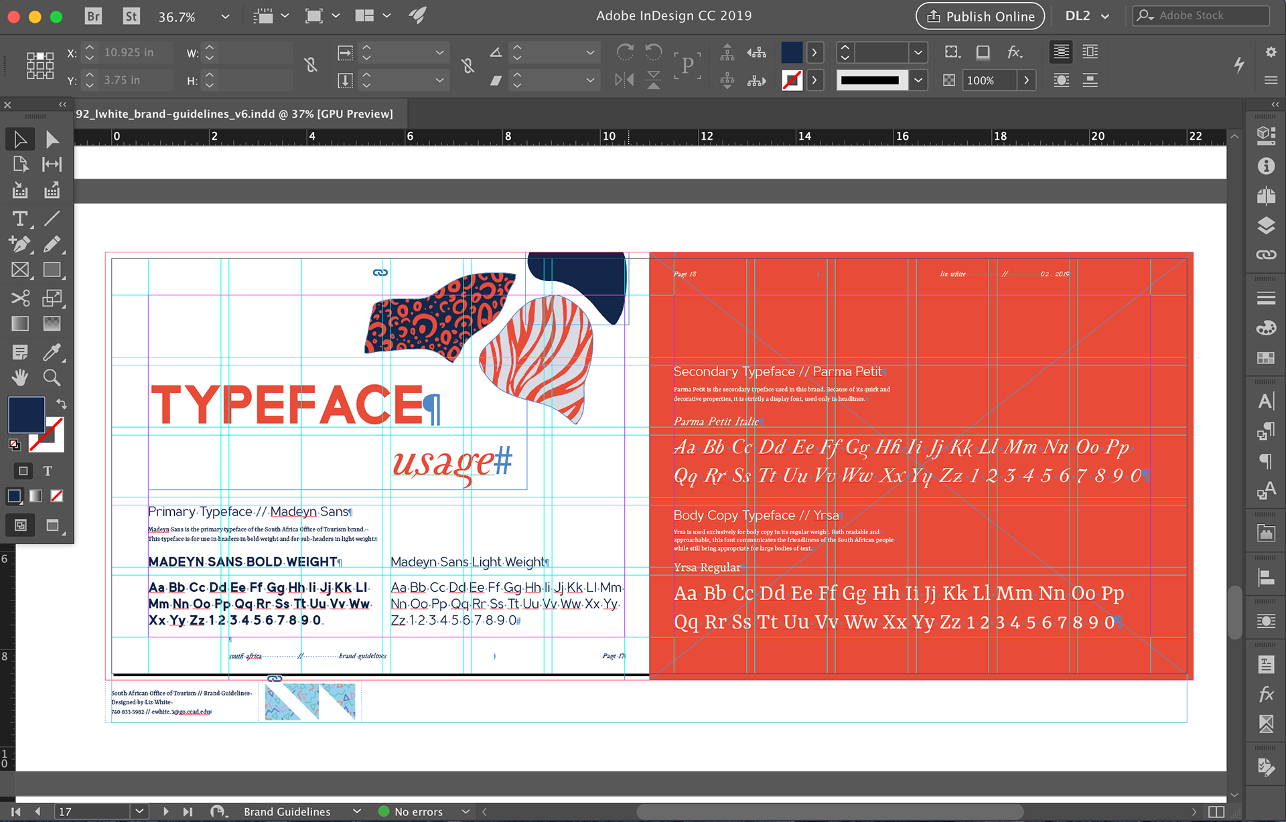This screenshot has height=822, width=1286.
Task: Open the stroke style dropdown
Action: click(918, 80)
